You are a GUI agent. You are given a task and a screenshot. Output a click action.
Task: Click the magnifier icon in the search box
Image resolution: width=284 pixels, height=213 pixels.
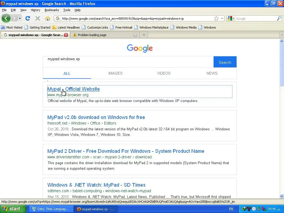pos(279,19)
